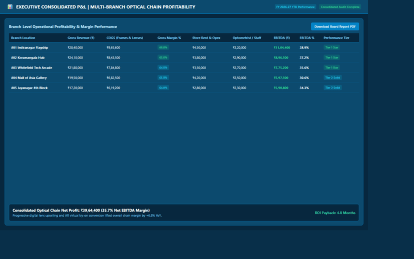Click Mall of Asia staff cost ₹2,50,000
Image resolution: width=414 pixels, height=259 pixels.
239,77
